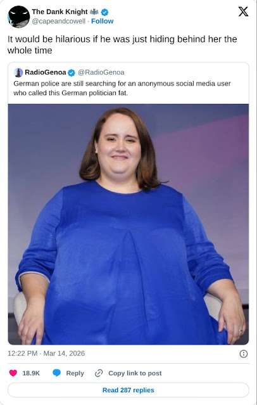Viewport: 257px width, 405px height.
Task: Click the Reply text label
Action: pos(75,373)
